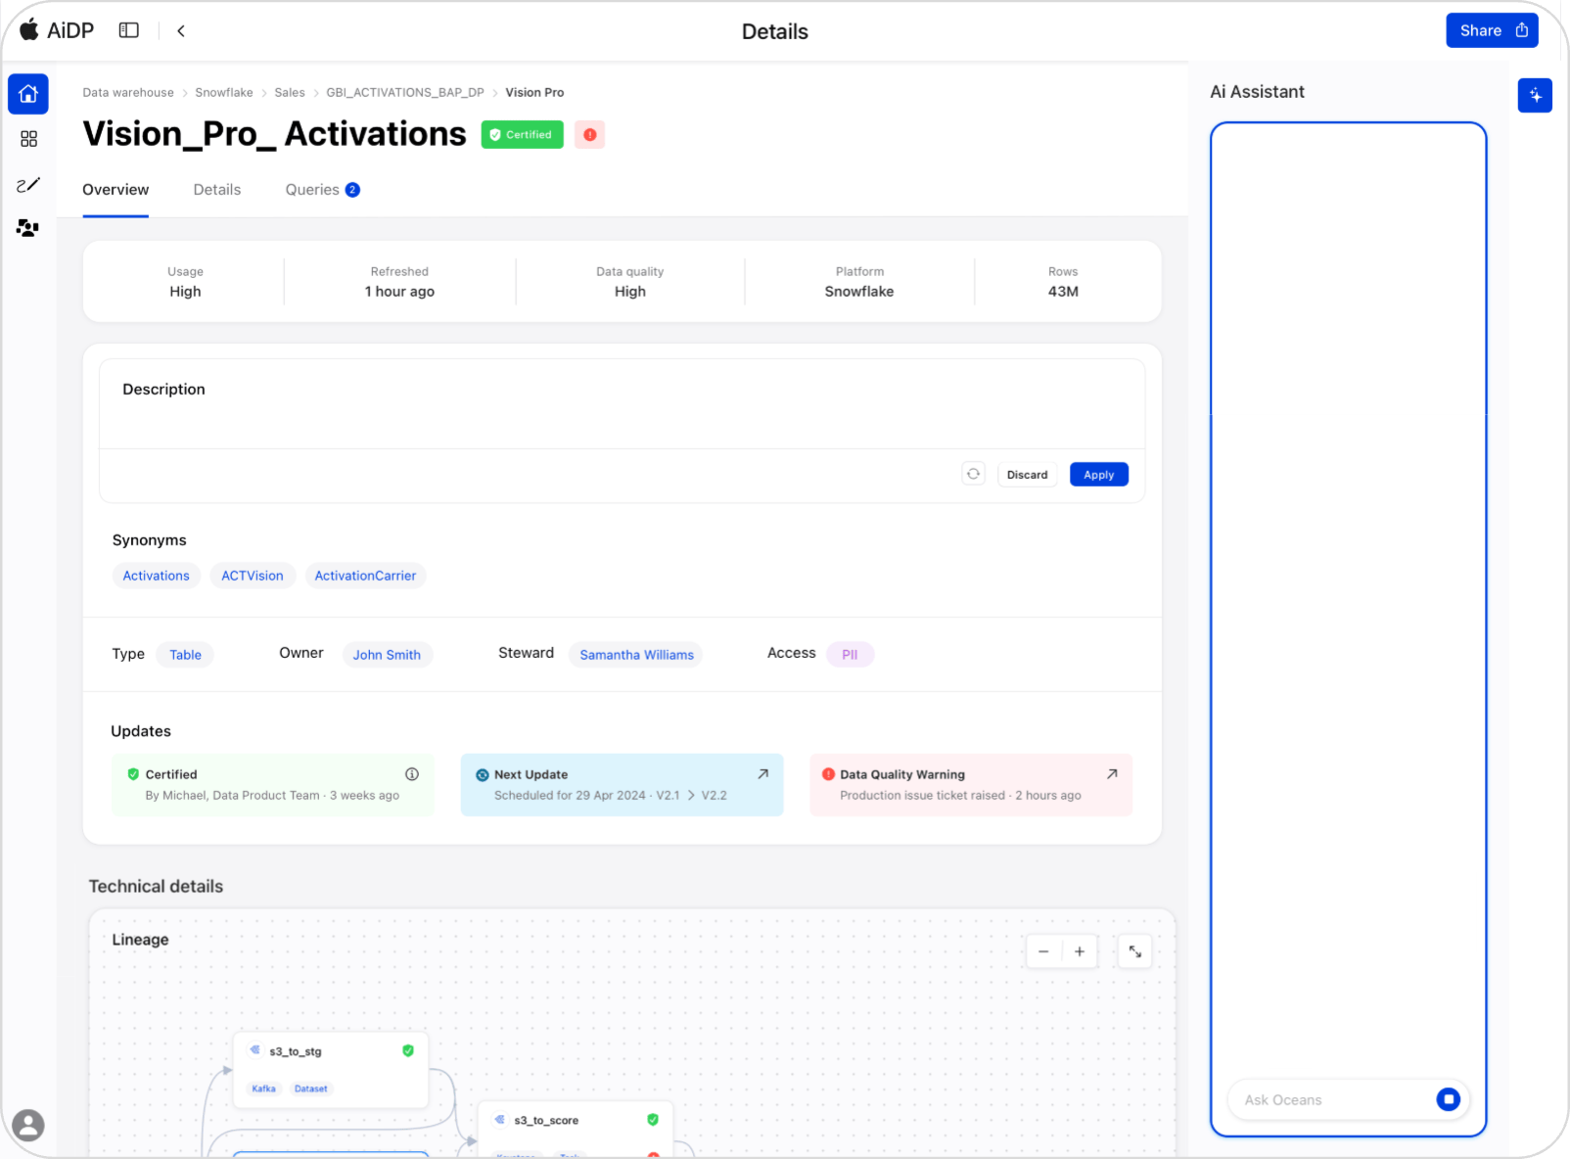The image size is (1570, 1159).
Task: Go back with the arrow icon
Action: [181, 30]
